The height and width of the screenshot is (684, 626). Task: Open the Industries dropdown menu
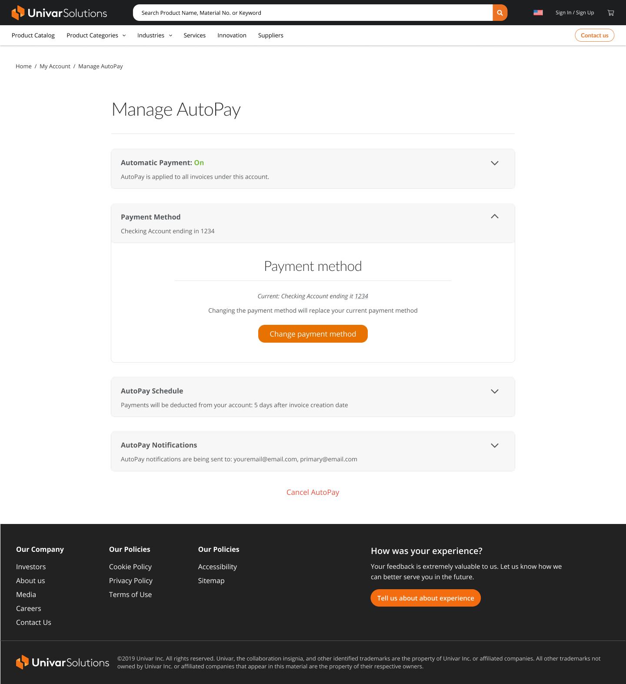155,35
